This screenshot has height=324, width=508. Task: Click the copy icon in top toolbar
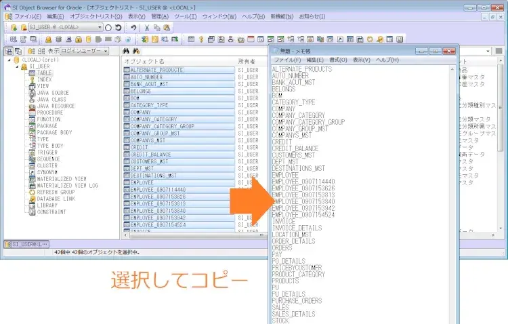tap(157, 28)
